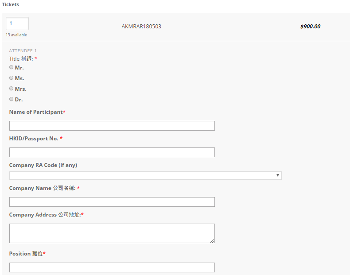The width and height of the screenshot is (350, 275).
Task: Focus the Name of Participant text field
Action: click(x=112, y=126)
